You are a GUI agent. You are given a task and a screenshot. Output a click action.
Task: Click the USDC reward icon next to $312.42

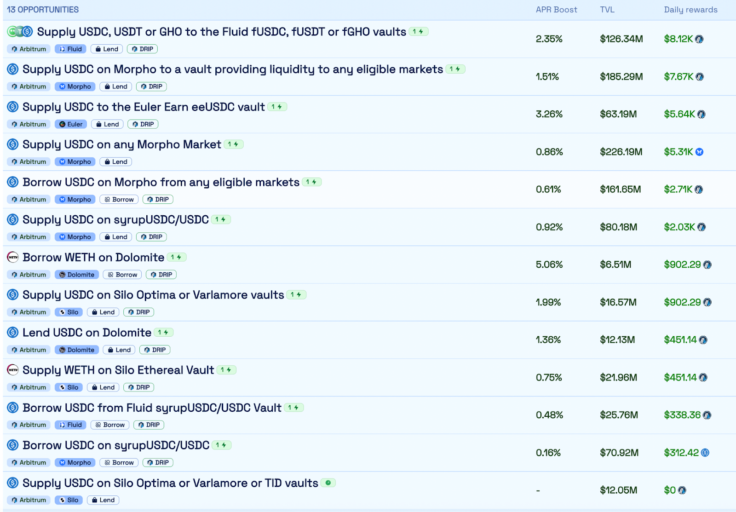coord(705,453)
